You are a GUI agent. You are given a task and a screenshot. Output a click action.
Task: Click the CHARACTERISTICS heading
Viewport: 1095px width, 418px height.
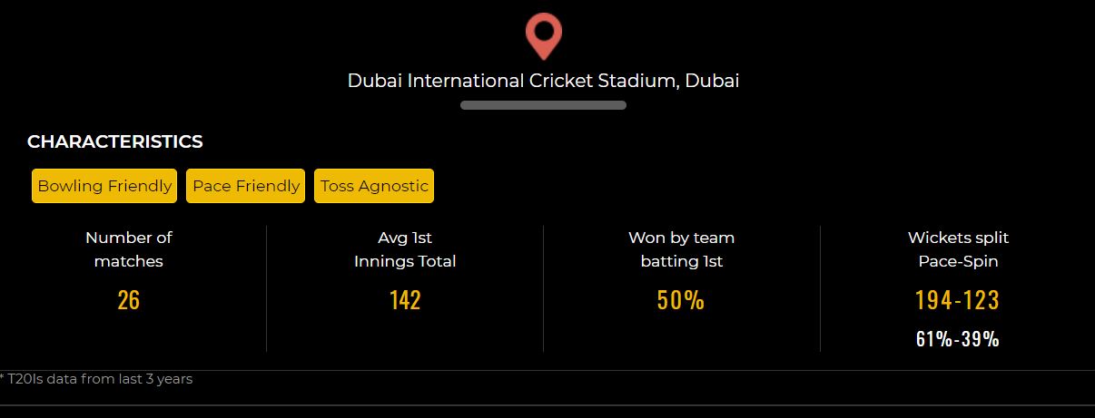(115, 141)
